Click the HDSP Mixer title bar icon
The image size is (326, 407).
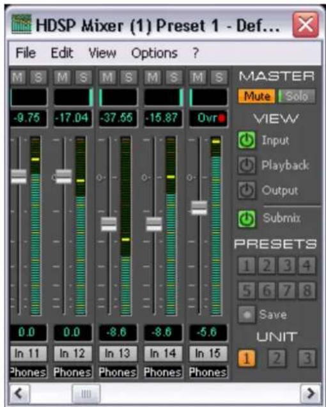coord(21,24)
